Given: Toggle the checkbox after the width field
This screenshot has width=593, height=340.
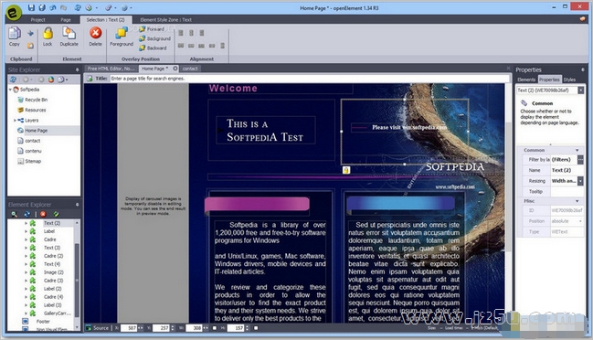Looking at the screenshot, I should 215,328.
